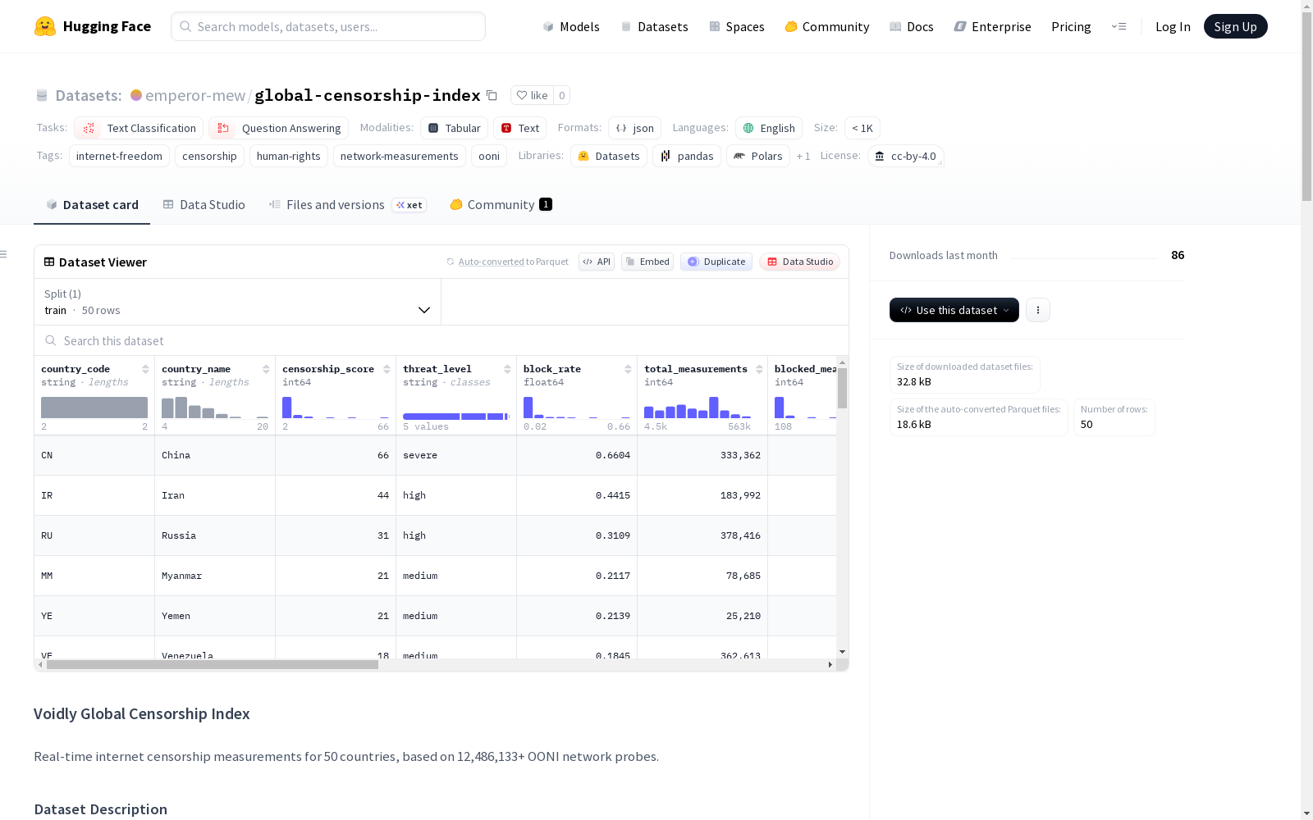Click the Myanmar cell in the table

[x=215, y=576]
